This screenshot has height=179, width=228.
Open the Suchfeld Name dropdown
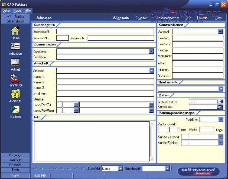121,169
